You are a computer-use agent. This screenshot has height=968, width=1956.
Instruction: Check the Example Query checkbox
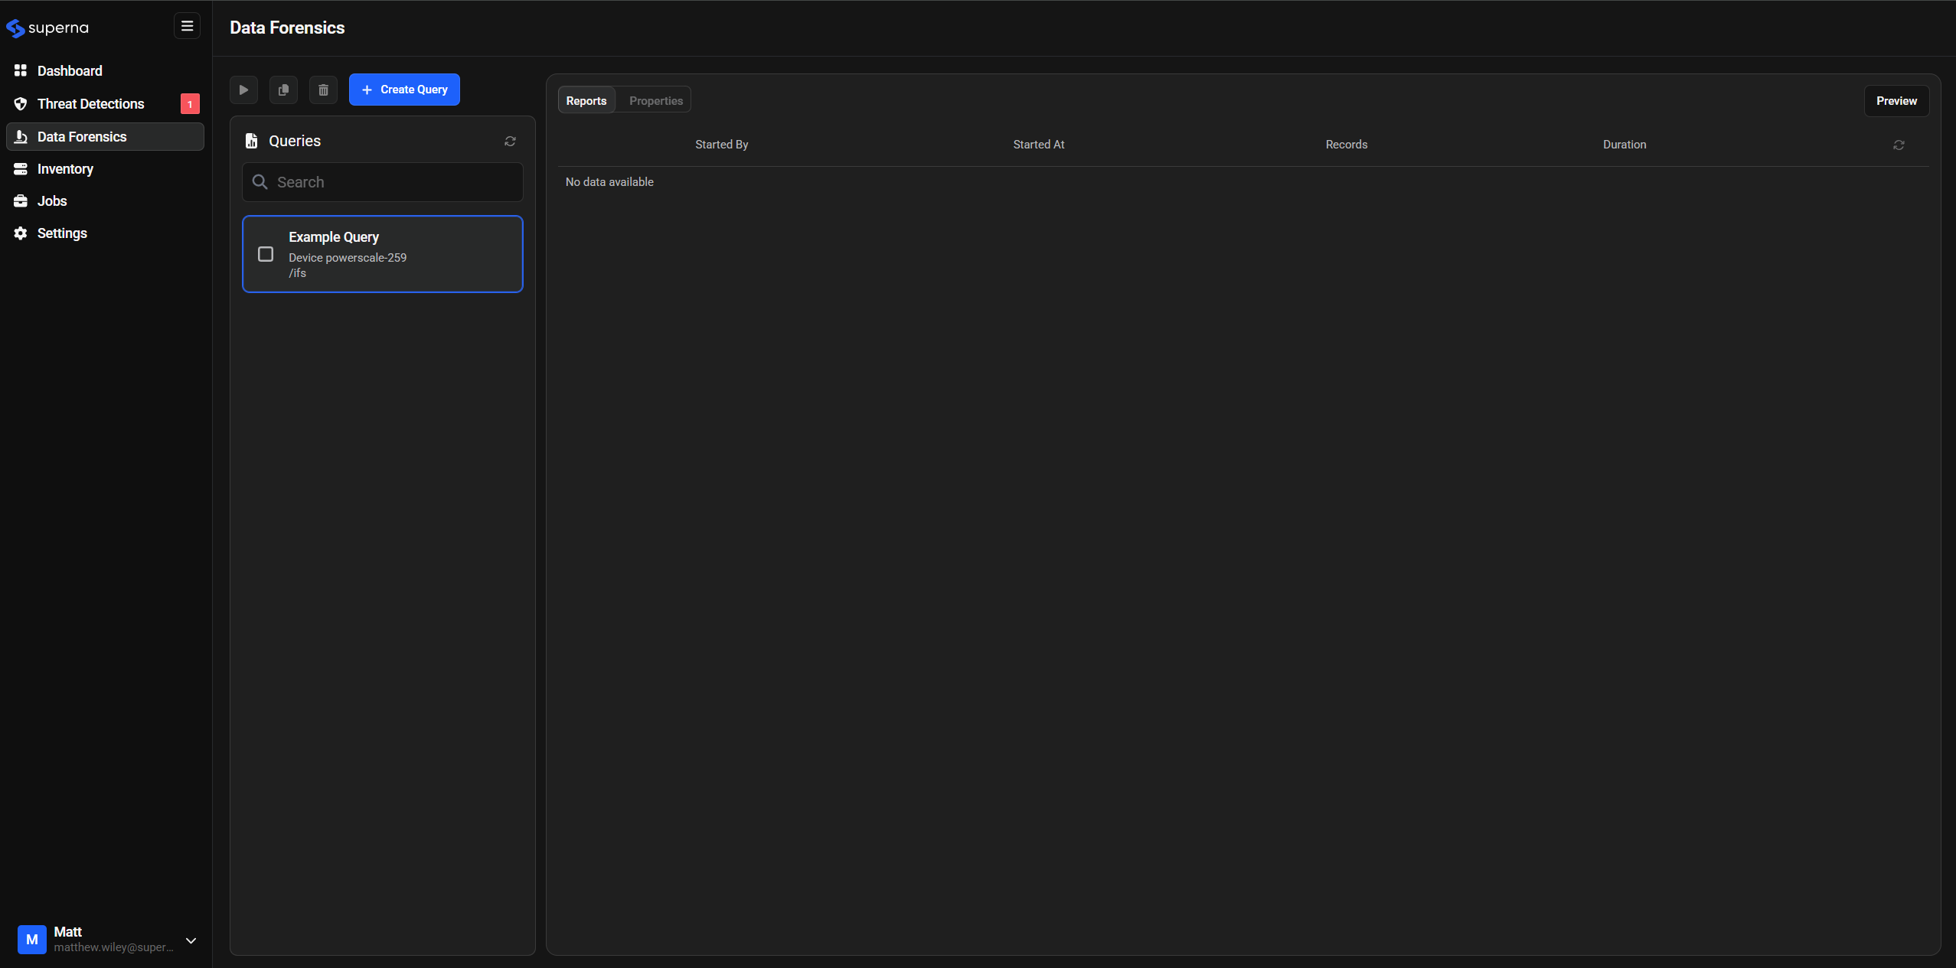click(x=266, y=254)
